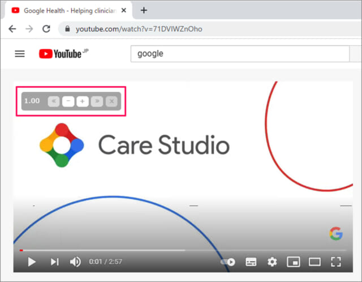Image resolution: width=362 pixels, height=282 pixels.
Task: Open video settings gear menu
Action: pyautogui.click(x=272, y=262)
